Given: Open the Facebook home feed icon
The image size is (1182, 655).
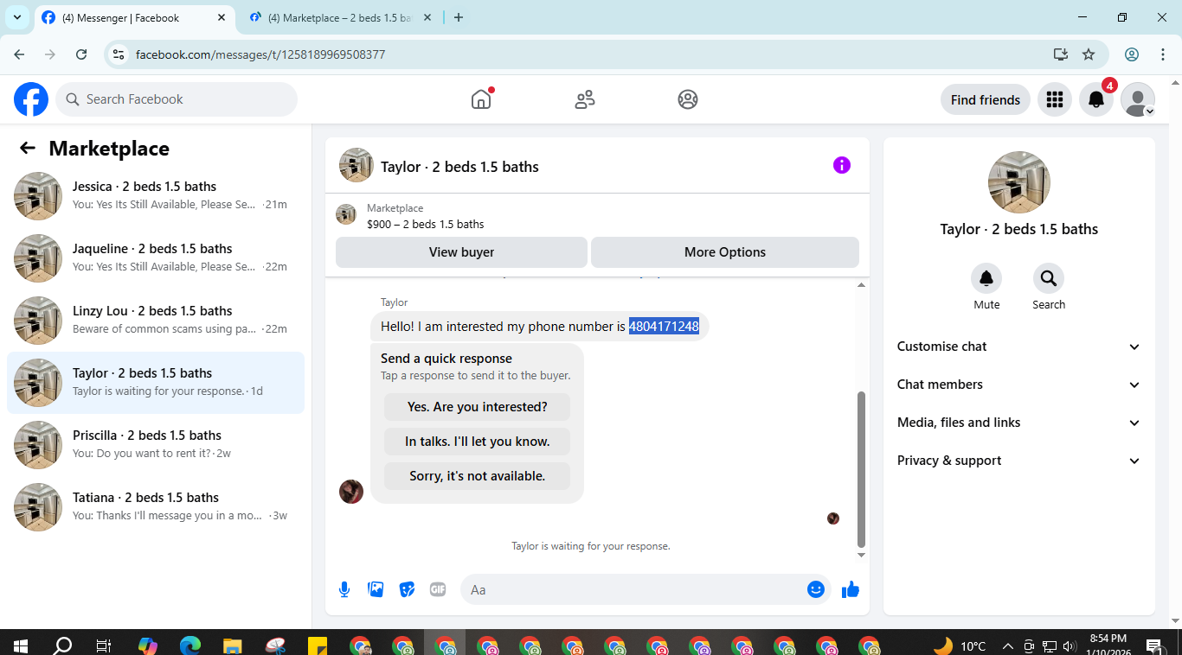Looking at the screenshot, I should [x=481, y=99].
